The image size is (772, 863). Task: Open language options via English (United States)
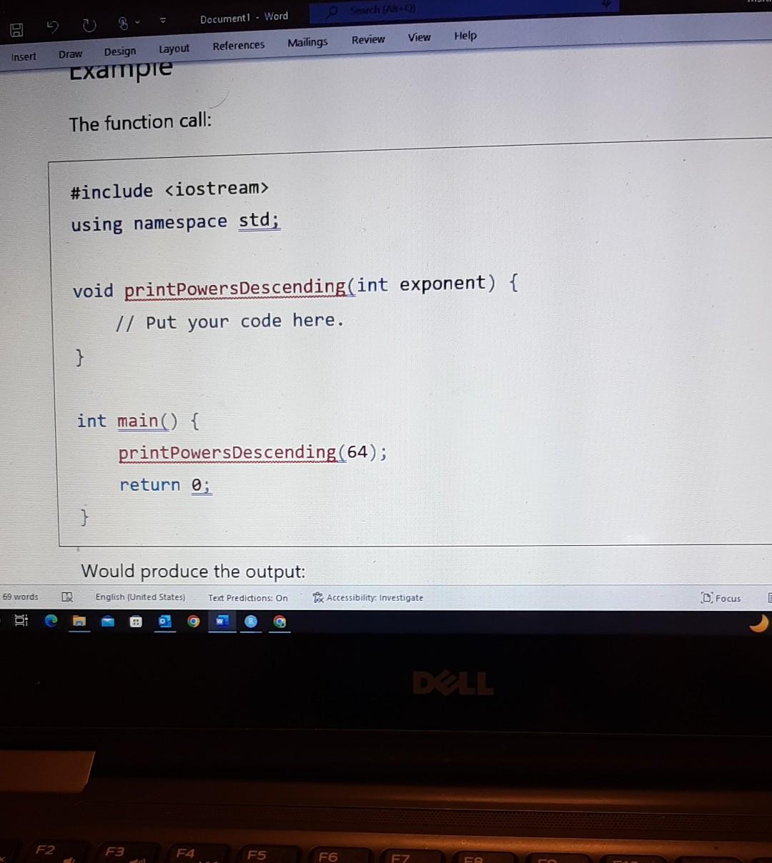(x=140, y=597)
